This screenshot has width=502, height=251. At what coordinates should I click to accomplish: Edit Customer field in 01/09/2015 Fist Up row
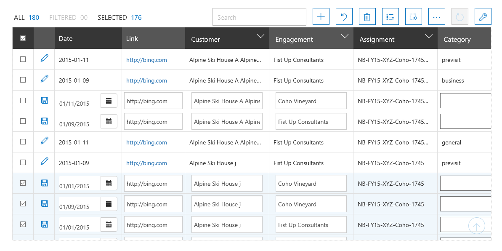(227, 121)
